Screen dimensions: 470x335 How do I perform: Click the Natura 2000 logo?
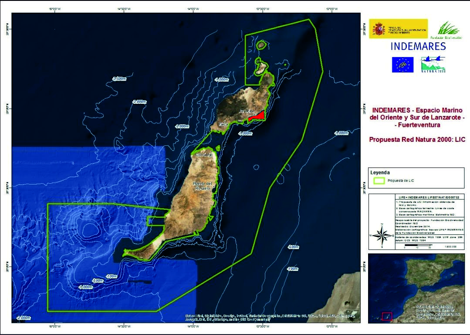433,65
